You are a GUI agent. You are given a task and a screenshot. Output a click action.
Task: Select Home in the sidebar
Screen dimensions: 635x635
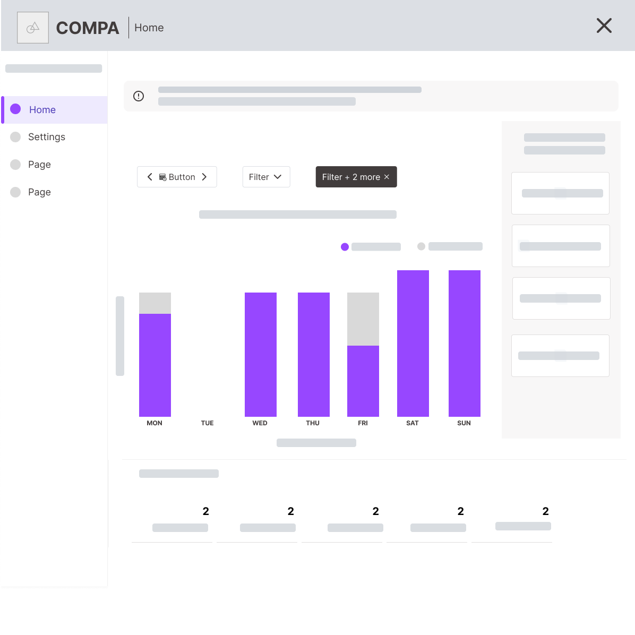tap(54, 110)
